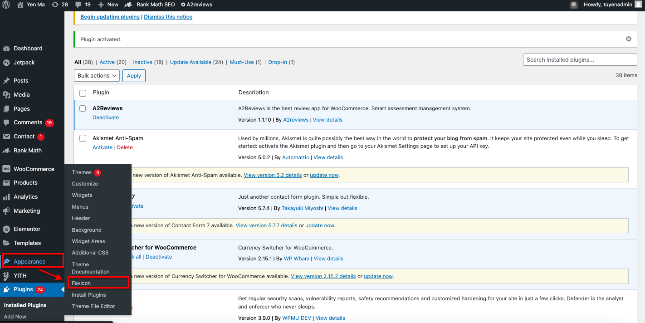
Task: Dismiss the Plugin activated notice
Action: click(629, 39)
